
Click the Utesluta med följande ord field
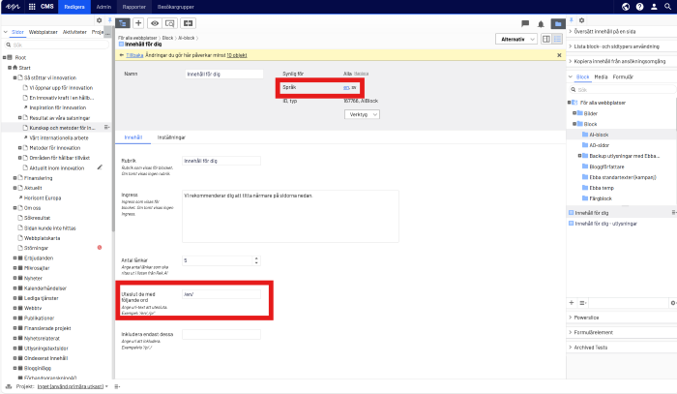222,294
